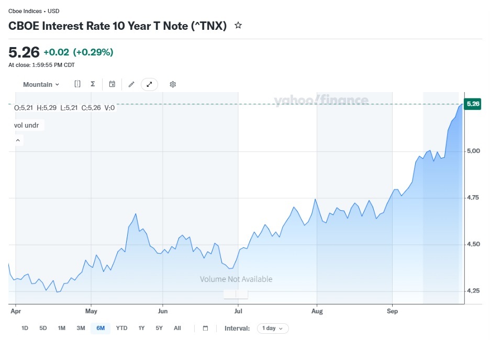Image resolution: width=490 pixels, height=340 pixels.
Task: Select the 3M range
Action: pyautogui.click(x=81, y=328)
